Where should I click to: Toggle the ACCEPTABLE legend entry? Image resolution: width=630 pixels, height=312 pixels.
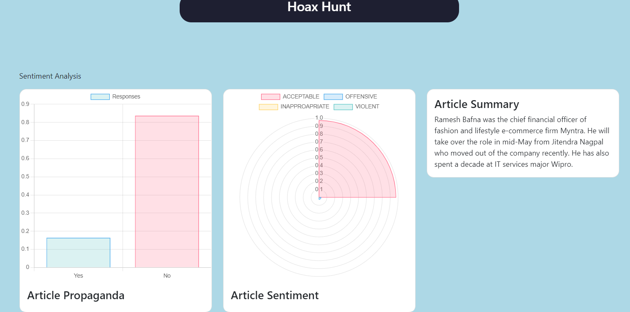(x=301, y=96)
